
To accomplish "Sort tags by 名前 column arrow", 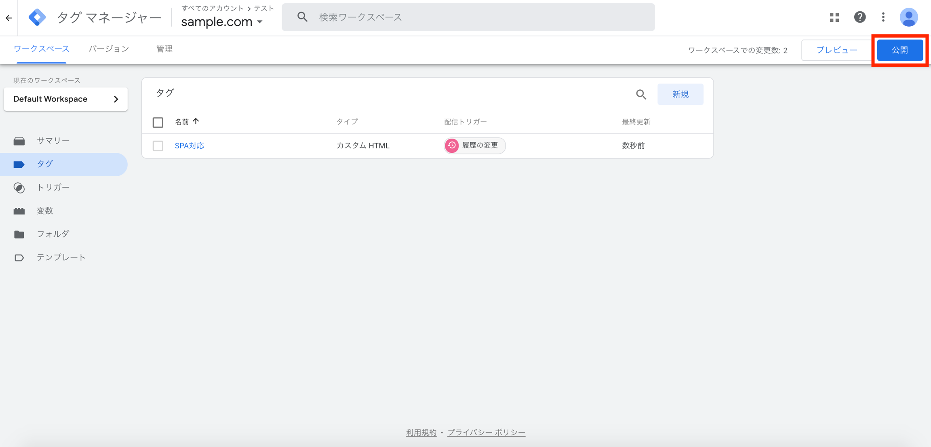I will [196, 121].
